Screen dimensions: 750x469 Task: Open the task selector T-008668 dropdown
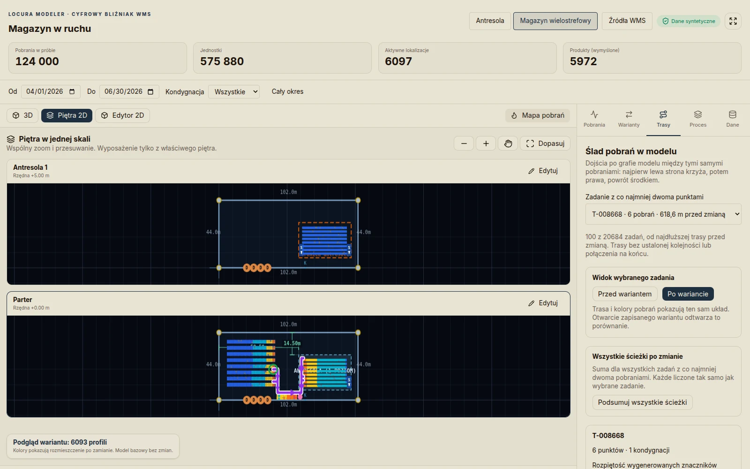[663, 214]
